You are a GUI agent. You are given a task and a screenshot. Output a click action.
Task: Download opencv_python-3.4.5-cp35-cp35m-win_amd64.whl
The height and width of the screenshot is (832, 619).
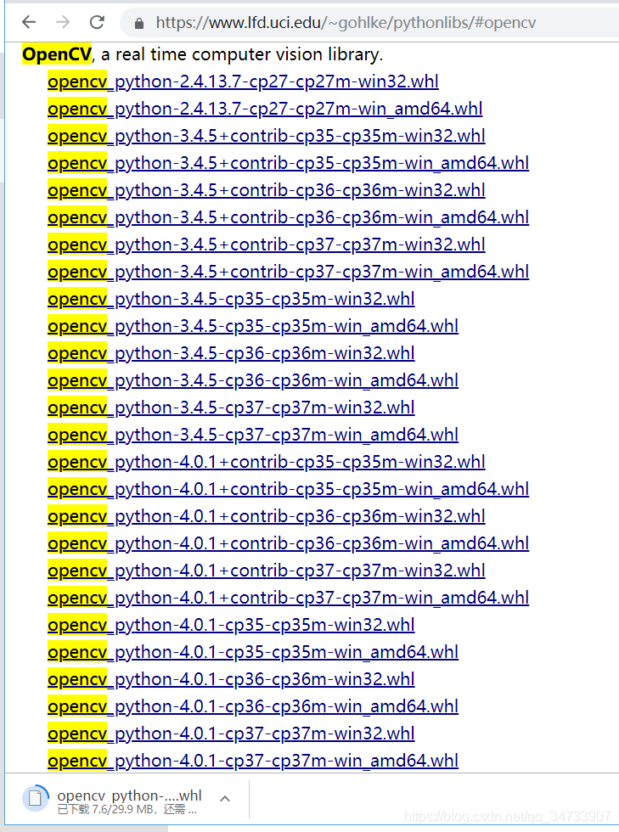click(253, 326)
